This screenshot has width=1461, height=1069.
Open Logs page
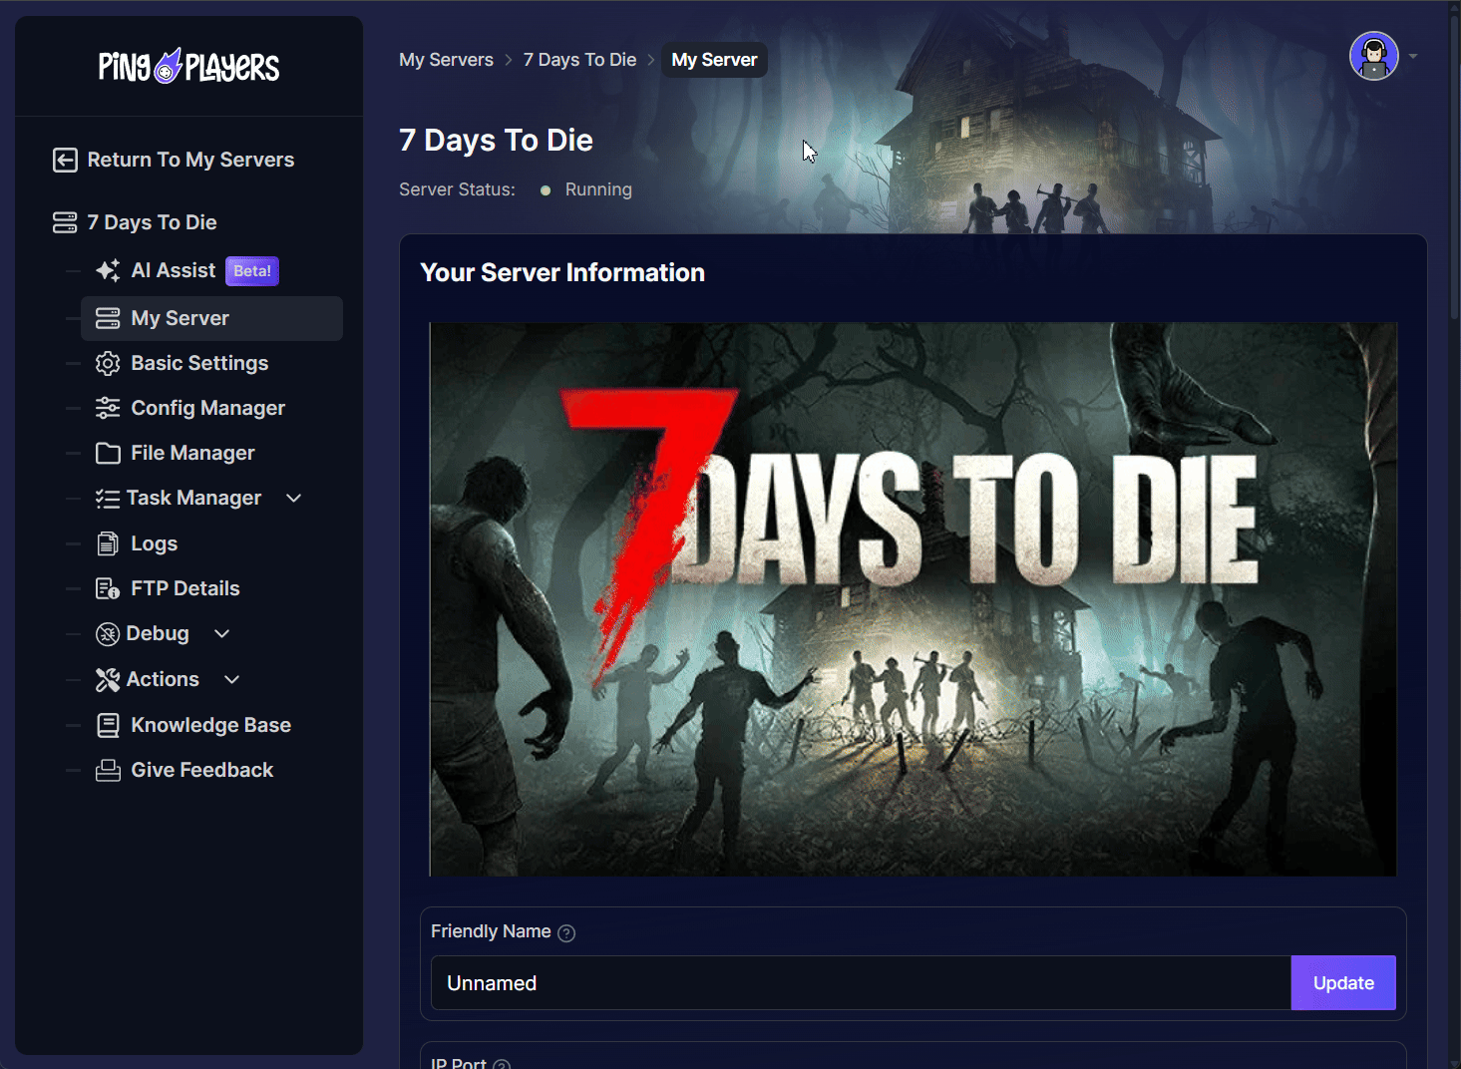(154, 543)
